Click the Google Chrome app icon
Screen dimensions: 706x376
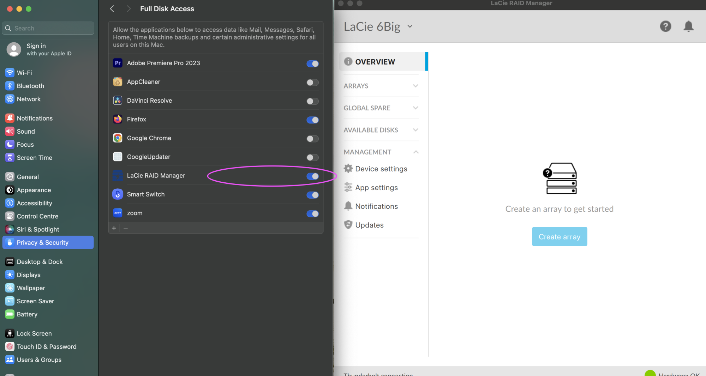[x=118, y=138]
